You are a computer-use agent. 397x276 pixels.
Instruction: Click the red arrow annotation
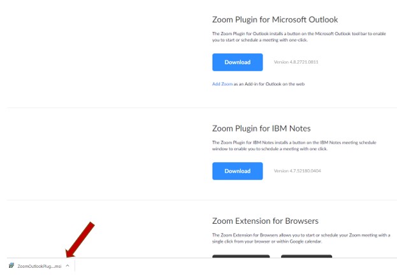[80, 240]
